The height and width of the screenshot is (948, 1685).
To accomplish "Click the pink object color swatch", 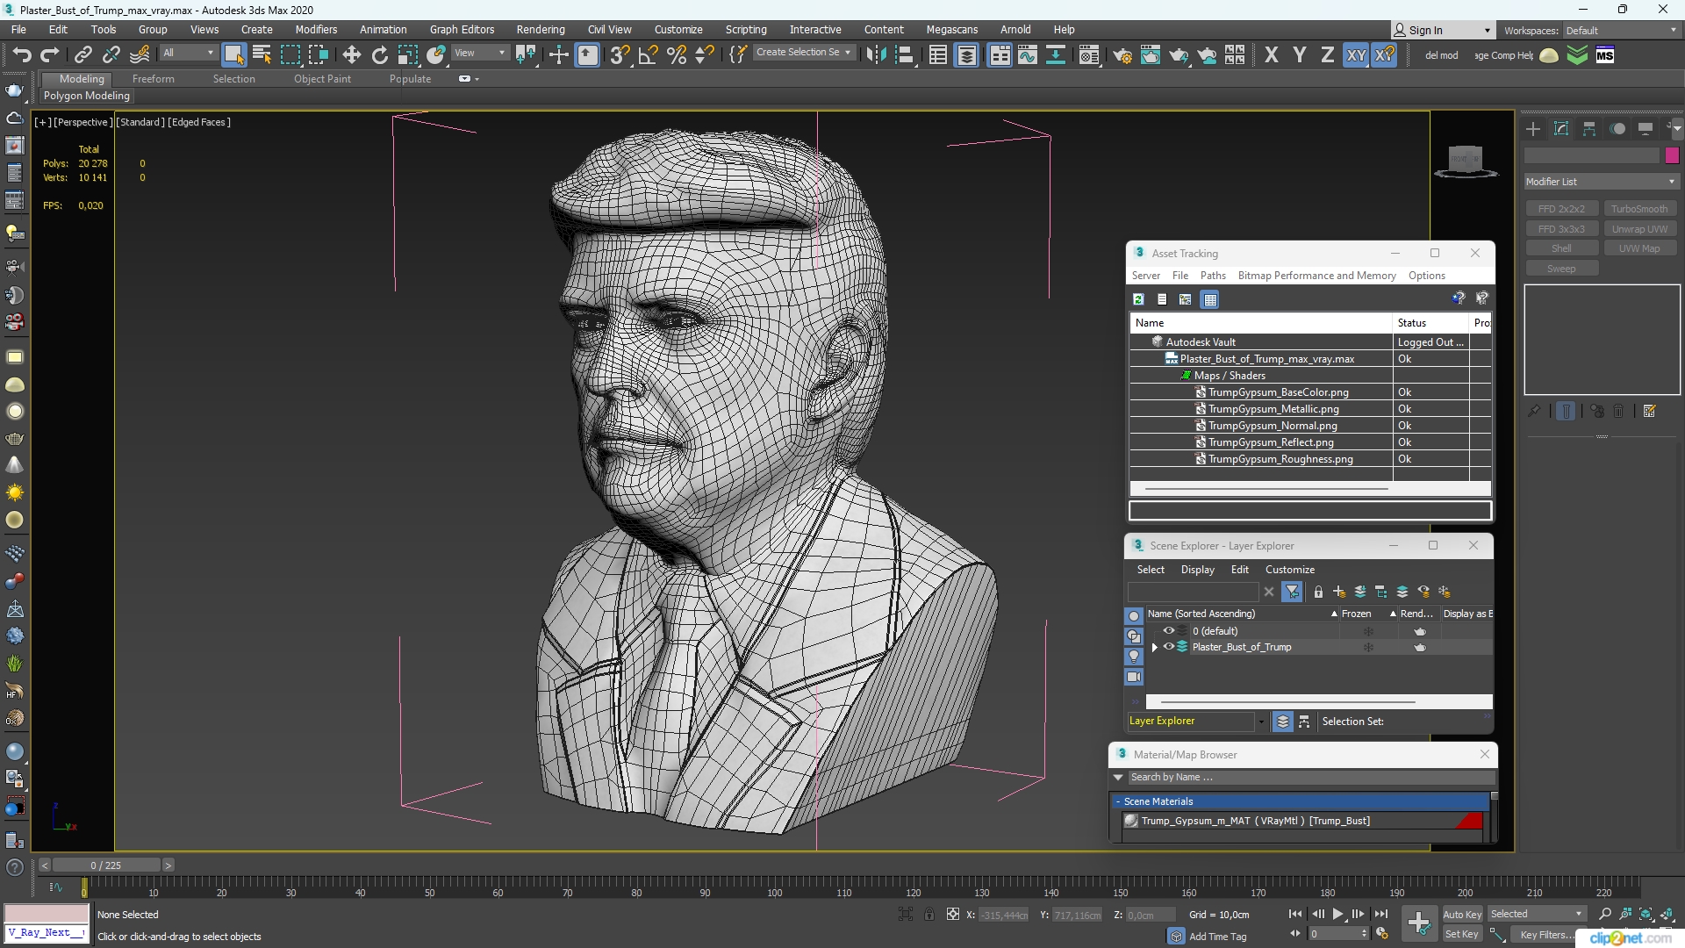I will tap(1672, 155).
